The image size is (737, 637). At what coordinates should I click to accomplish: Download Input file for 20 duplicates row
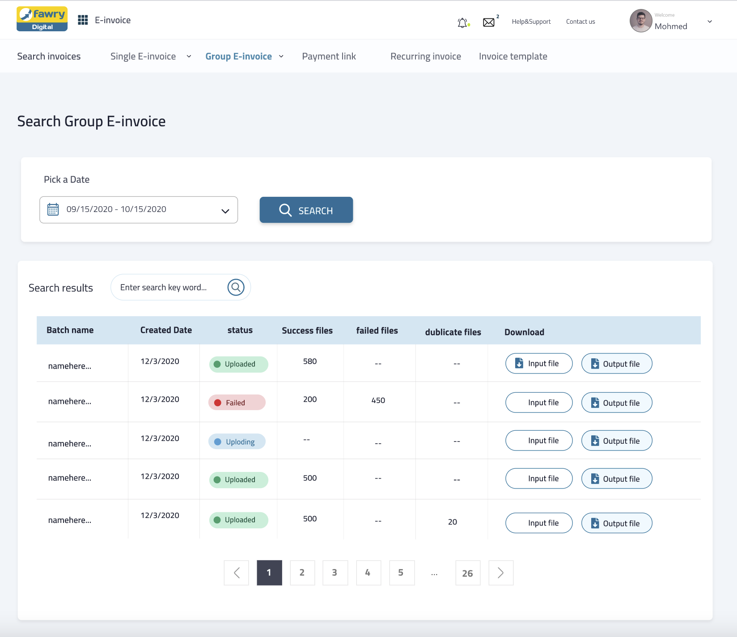539,523
